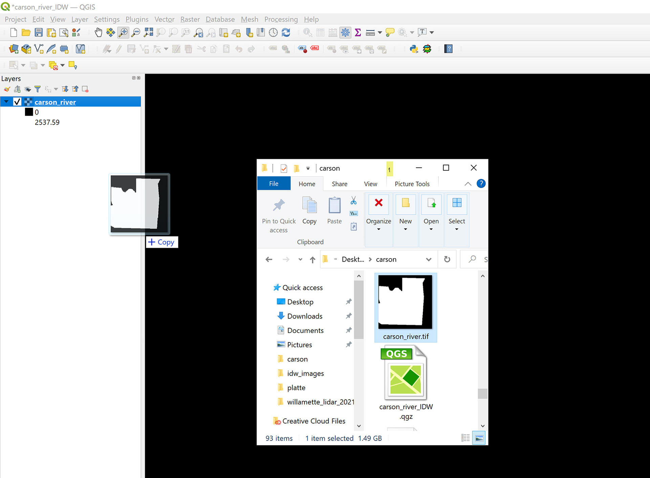650x478 pixels.
Task: Open address bar history dropdown chevron
Action: click(429, 259)
